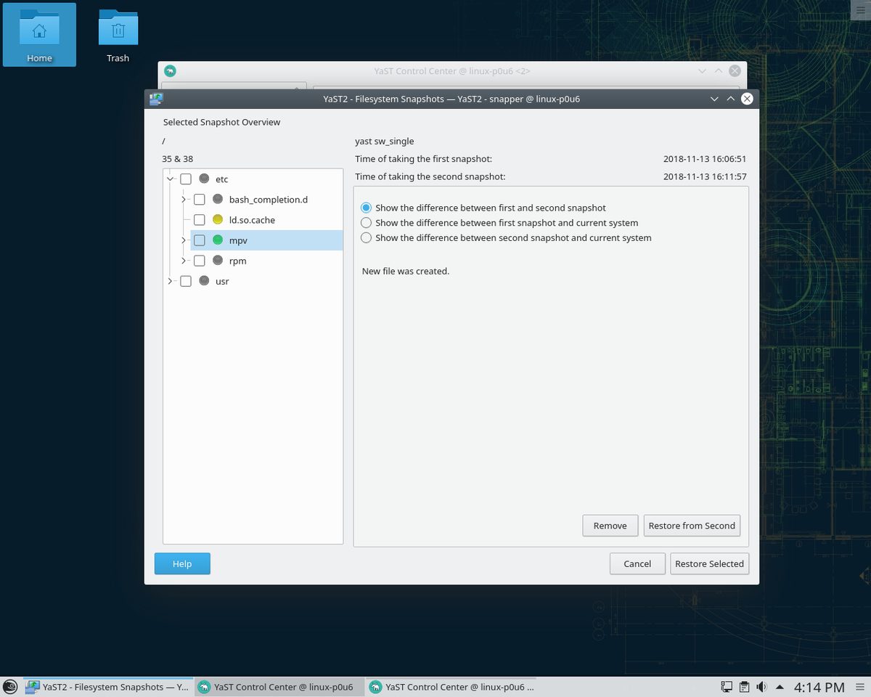Viewport: 871px width, 697px height.
Task: Open the Trash desktop icon
Action: pos(118,35)
